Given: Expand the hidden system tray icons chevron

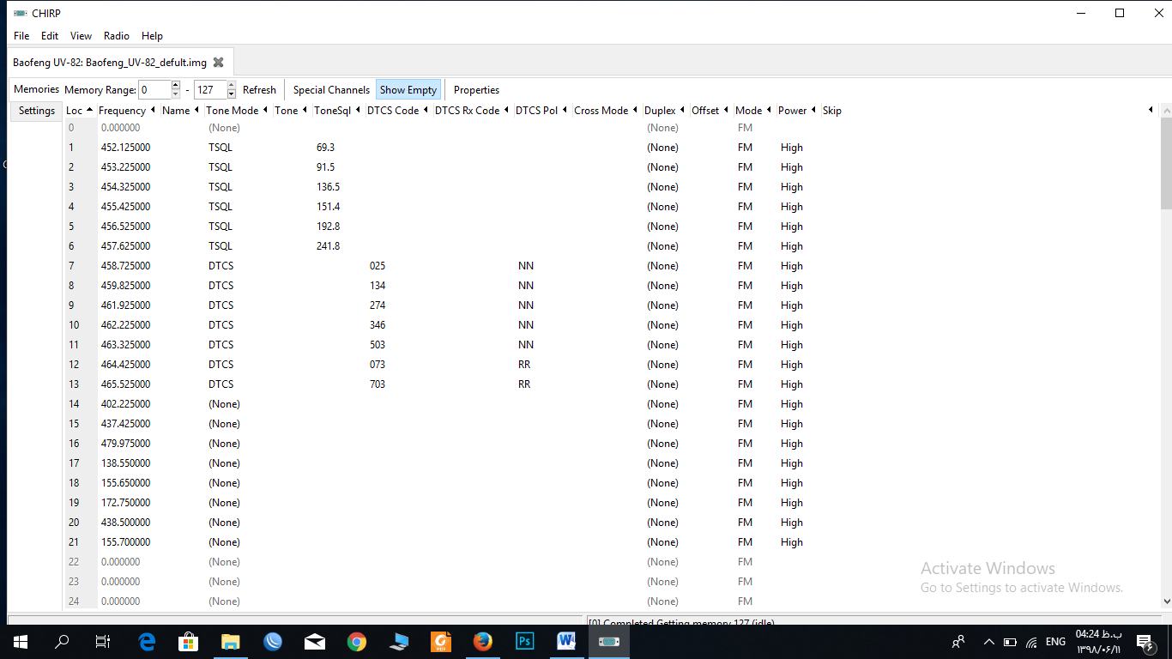Looking at the screenshot, I should click(x=988, y=642).
